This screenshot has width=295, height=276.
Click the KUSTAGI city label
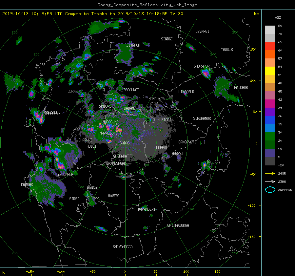click(164, 120)
